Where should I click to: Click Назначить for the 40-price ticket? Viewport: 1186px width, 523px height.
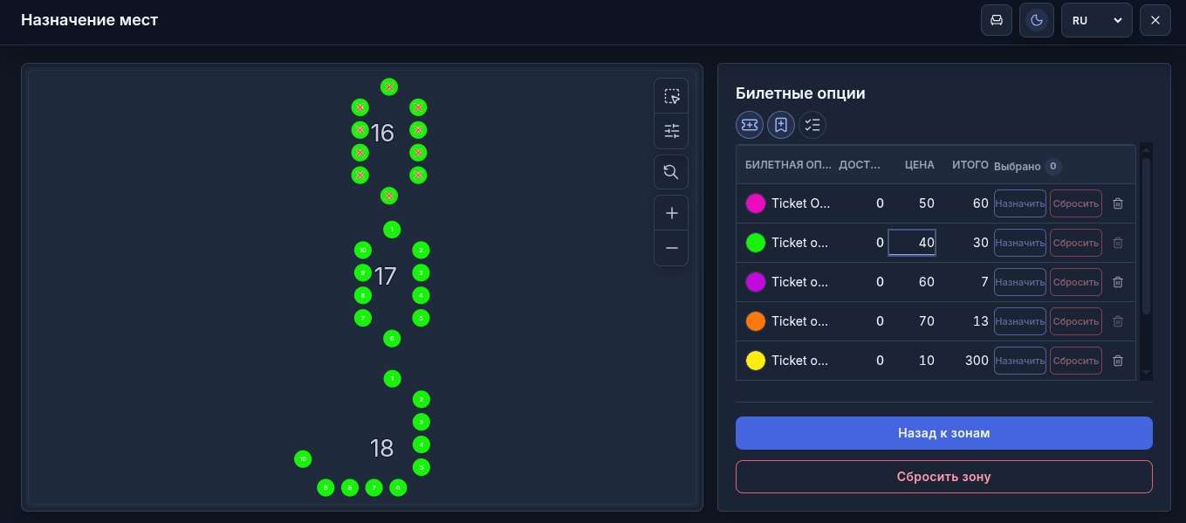(x=1020, y=243)
